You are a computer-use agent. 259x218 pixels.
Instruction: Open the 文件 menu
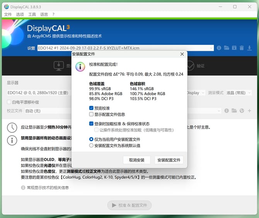[x=8, y=14]
